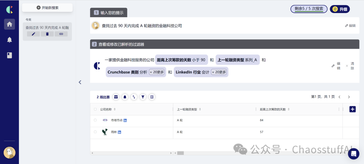
Task: Click the 2 场比赛 results count
Action: [103, 97]
